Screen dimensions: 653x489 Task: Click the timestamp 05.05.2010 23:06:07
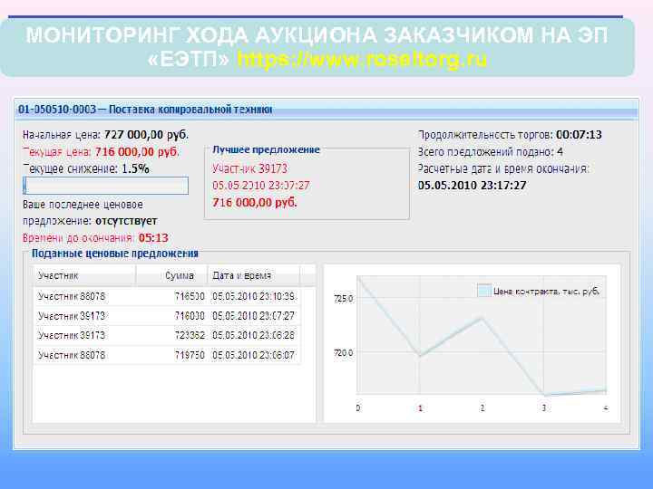(254, 355)
